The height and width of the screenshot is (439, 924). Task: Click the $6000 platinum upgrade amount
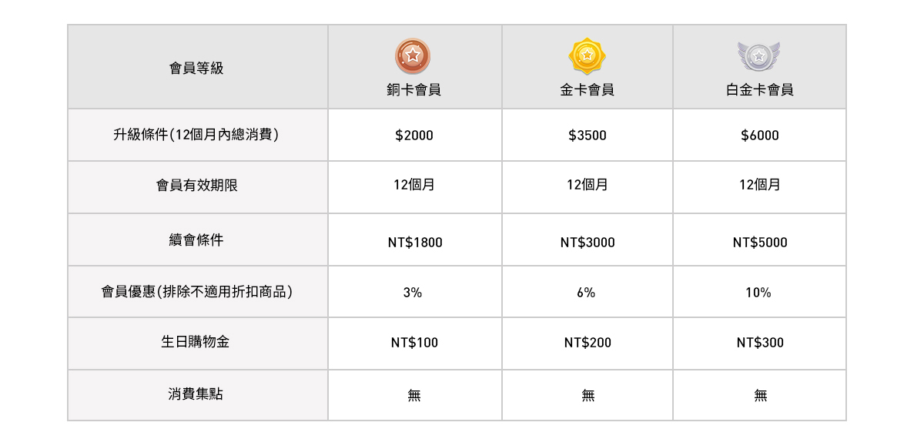click(x=760, y=136)
